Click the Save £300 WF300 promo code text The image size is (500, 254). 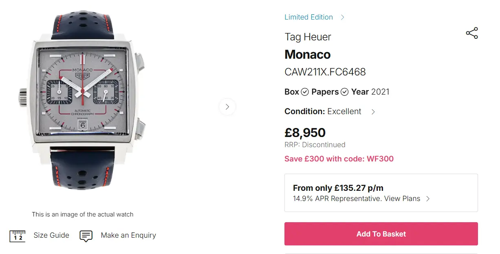(x=339, y=159)
